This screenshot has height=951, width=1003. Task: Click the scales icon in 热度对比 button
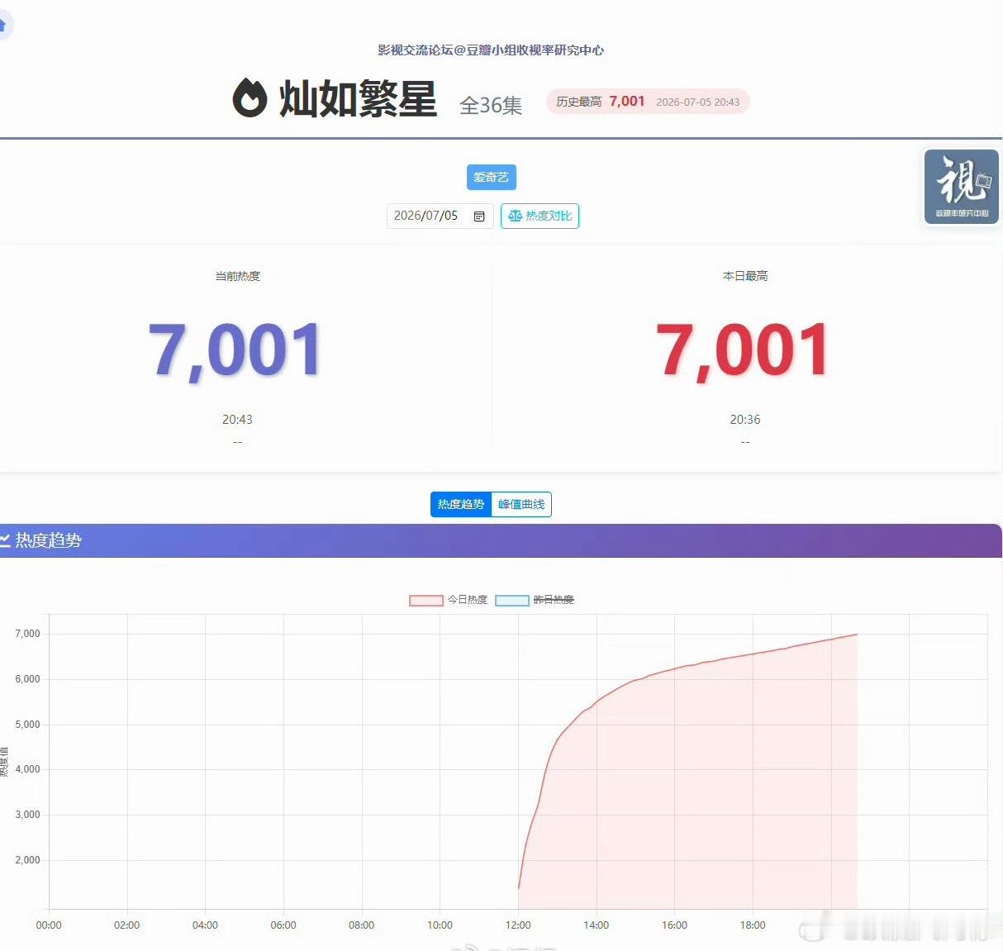coord(515,216)
